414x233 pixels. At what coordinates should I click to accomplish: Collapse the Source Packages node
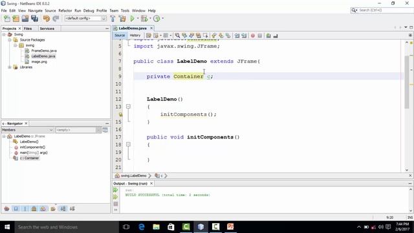[10, 40]
